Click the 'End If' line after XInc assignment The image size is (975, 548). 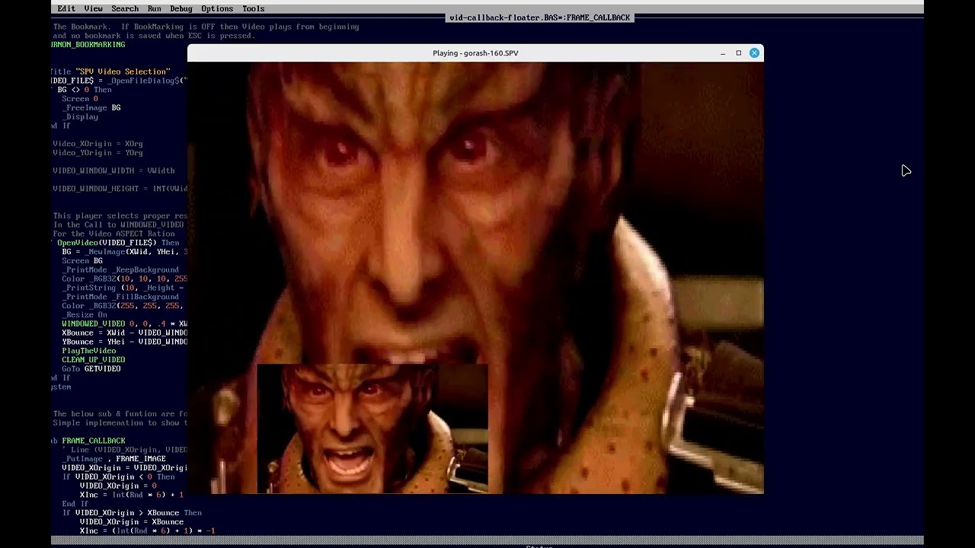(x=75, y=504)
